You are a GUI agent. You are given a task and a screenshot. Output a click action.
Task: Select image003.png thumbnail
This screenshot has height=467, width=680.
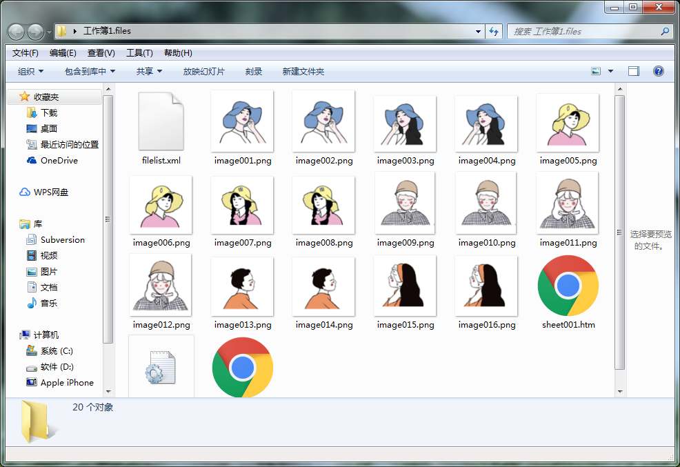[405, 123]
